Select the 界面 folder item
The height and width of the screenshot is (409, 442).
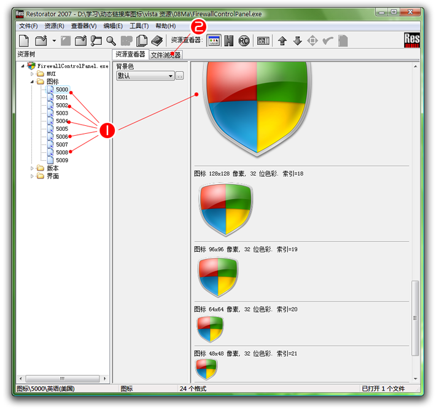click(x=53, y=176)
